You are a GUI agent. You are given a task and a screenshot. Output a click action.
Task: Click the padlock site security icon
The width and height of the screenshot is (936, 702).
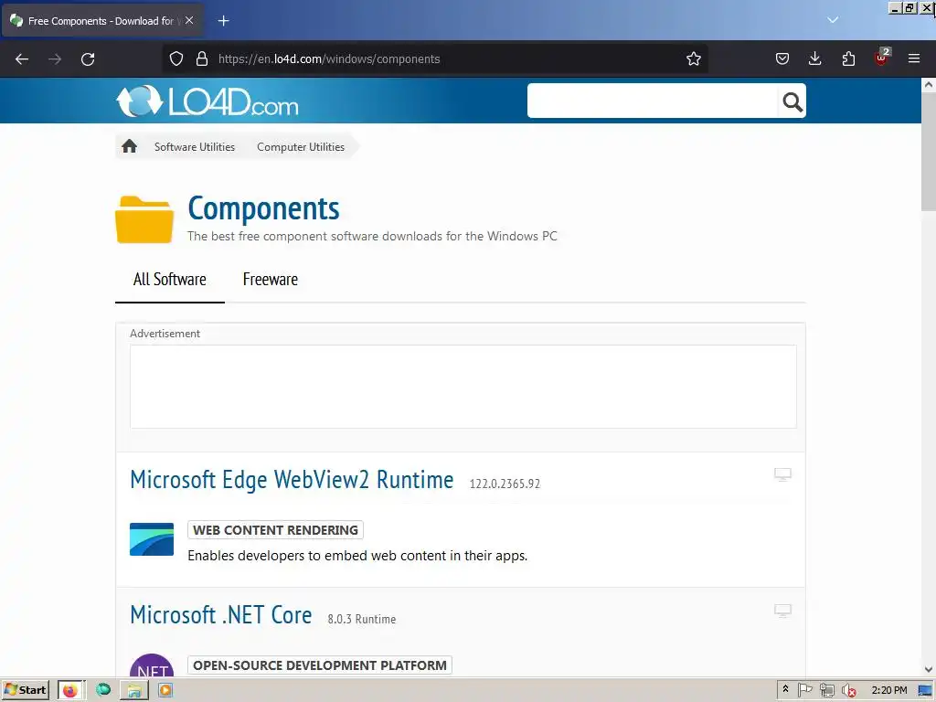pos(202,58)
